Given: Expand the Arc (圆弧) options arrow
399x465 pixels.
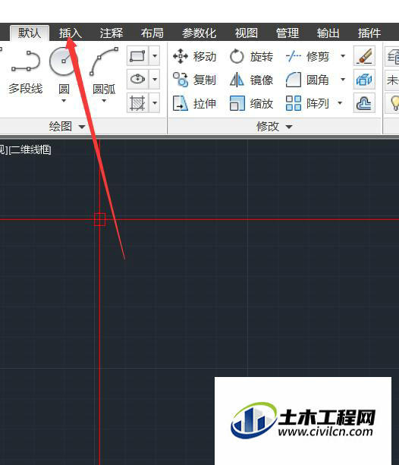Looking at the screenshot, I should click(104, 101).
